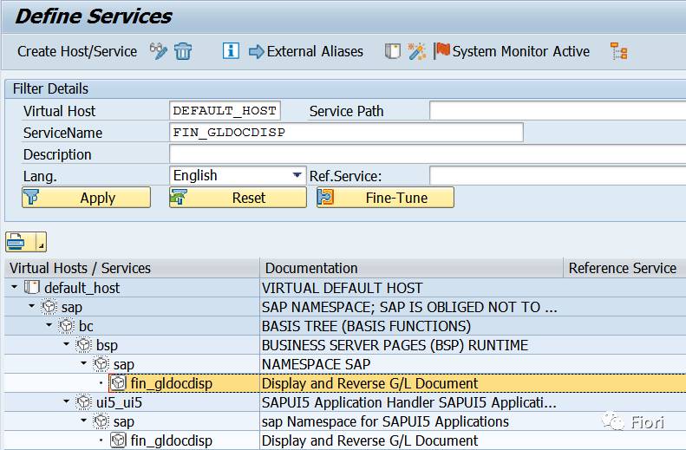Click the virtual host book icon in toolbar
This screenshot has height=450, width=686.
[x=393, y=51]
